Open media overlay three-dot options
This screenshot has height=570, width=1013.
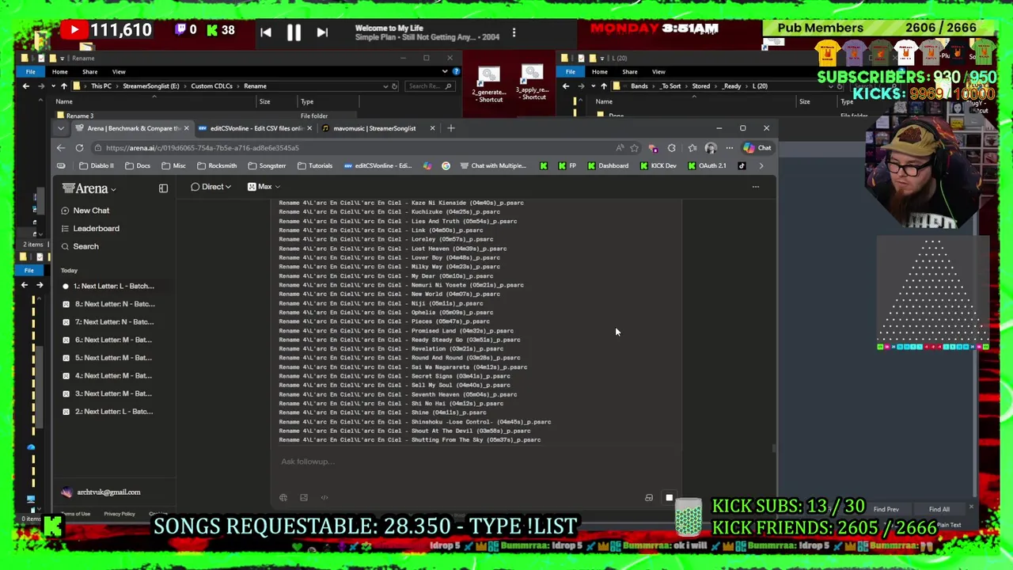[514, 32]
